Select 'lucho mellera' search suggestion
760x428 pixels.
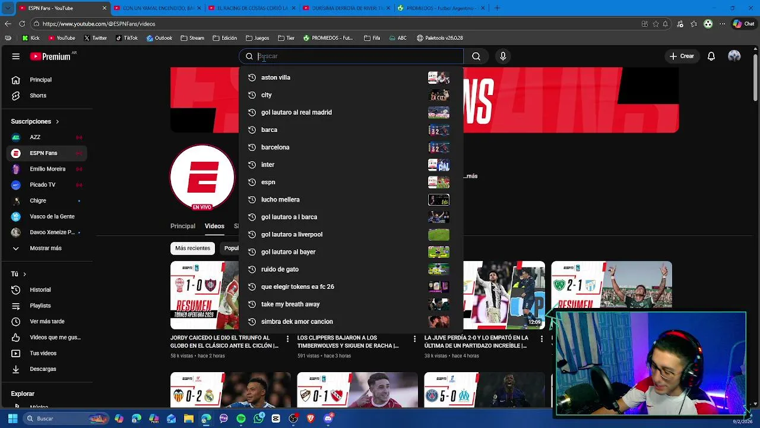(x=351, y=200)
